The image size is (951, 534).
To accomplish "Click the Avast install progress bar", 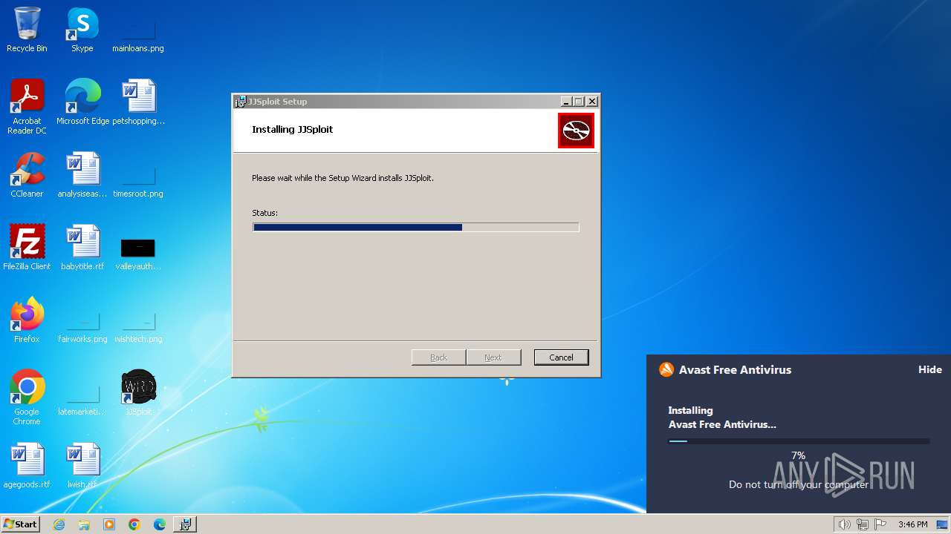I will [799, 441].
